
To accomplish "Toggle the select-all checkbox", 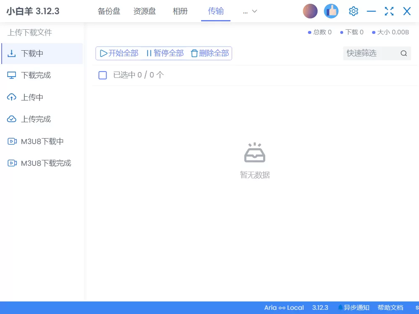I will (103, 75).
